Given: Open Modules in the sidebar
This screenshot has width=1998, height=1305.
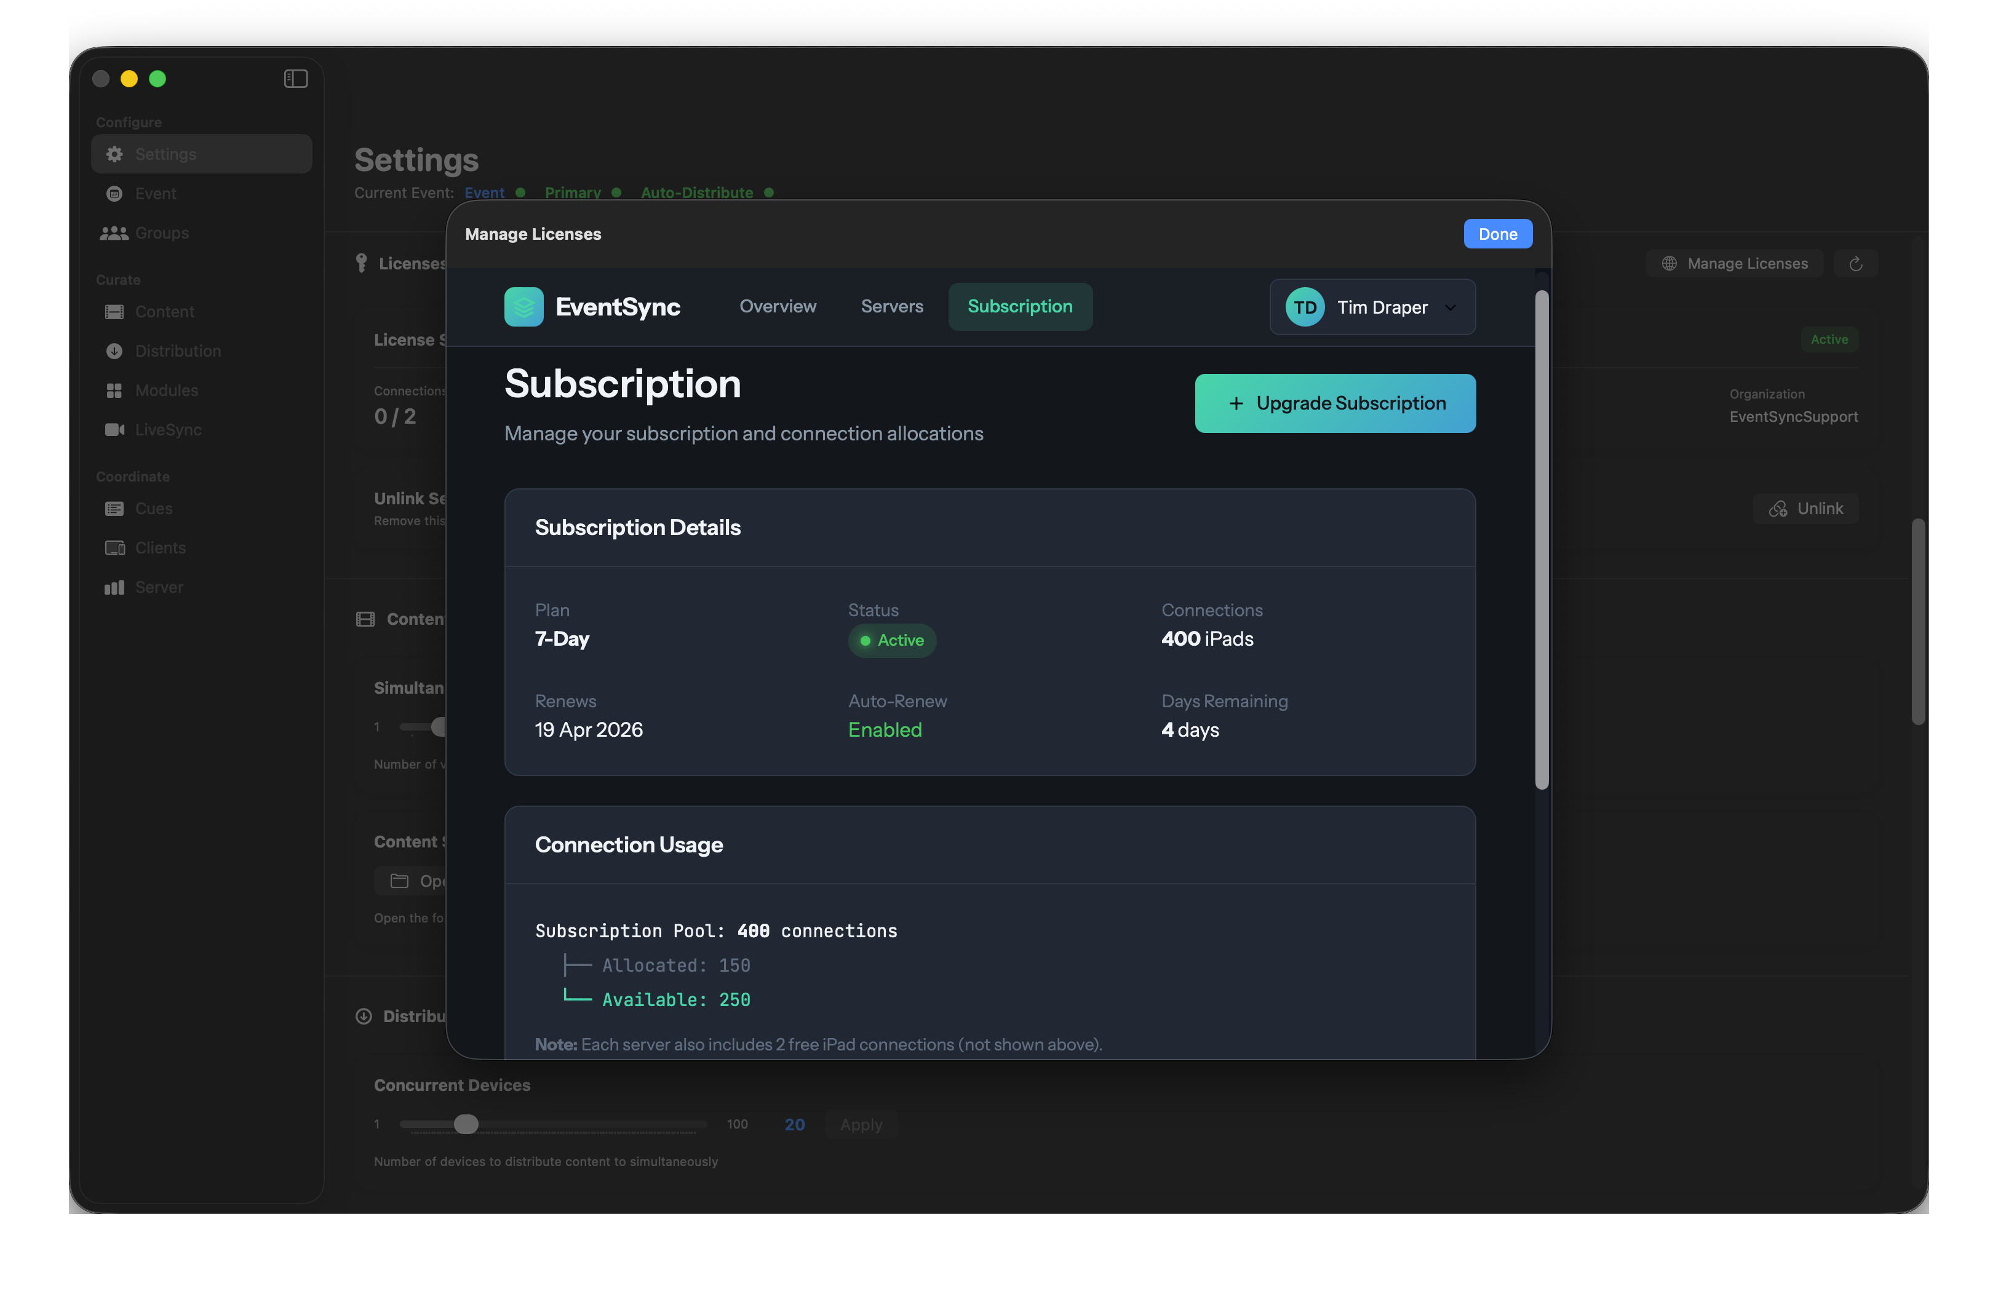Looking at the screenshot, I should click(x=202, y=391).
